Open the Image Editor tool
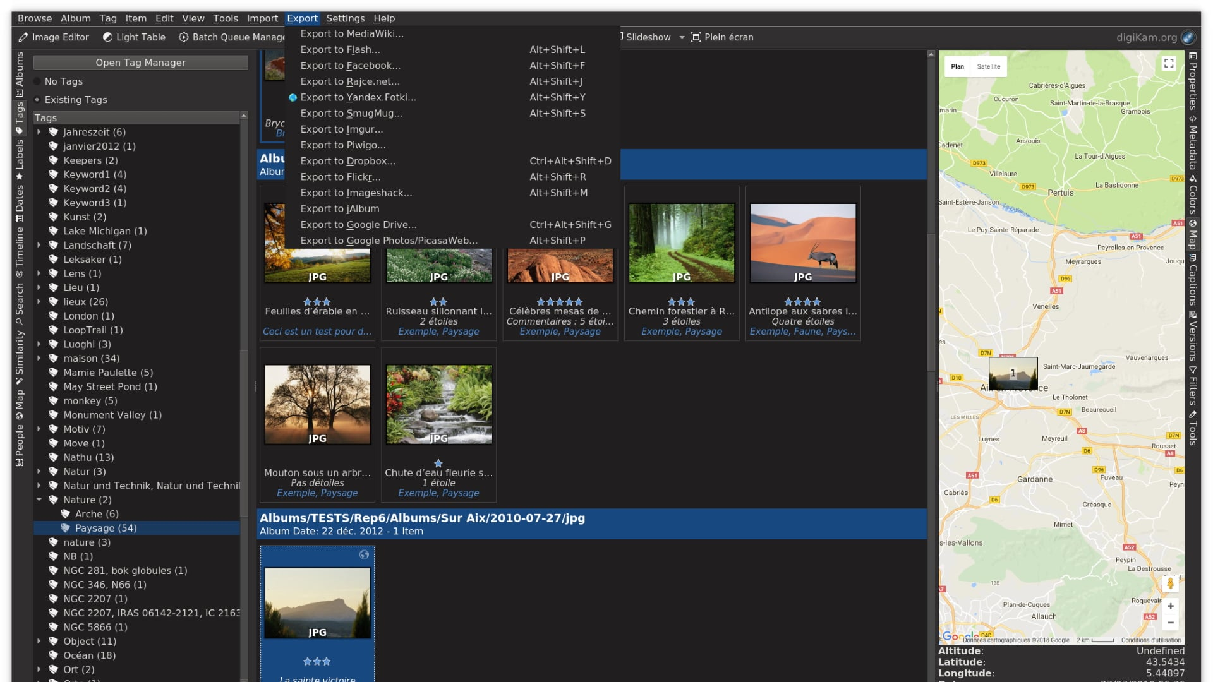Image resolution: width=1213 pixels, height=682 pixels. pos(54,37)
